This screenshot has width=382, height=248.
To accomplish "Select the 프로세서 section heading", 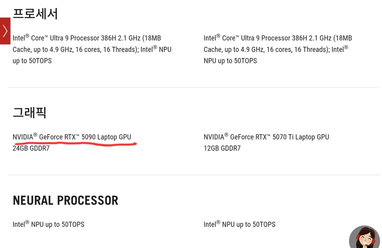I will pos(35,14).
